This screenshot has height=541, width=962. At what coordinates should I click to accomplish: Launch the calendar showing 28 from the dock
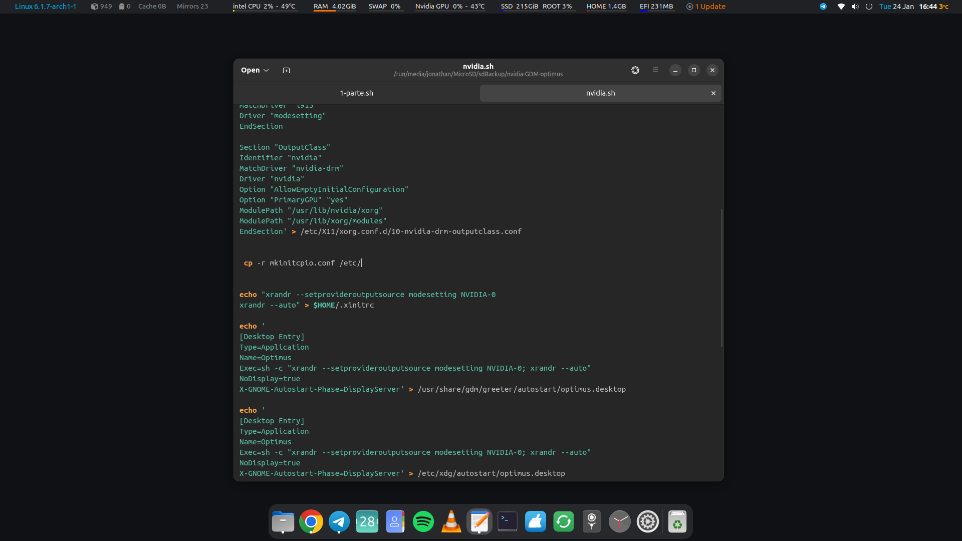tap(367, 521)
